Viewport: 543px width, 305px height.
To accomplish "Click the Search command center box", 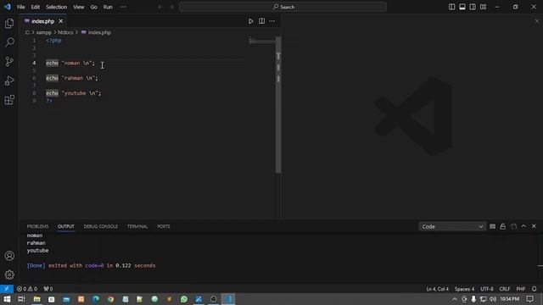I will (x=283, y=7).
